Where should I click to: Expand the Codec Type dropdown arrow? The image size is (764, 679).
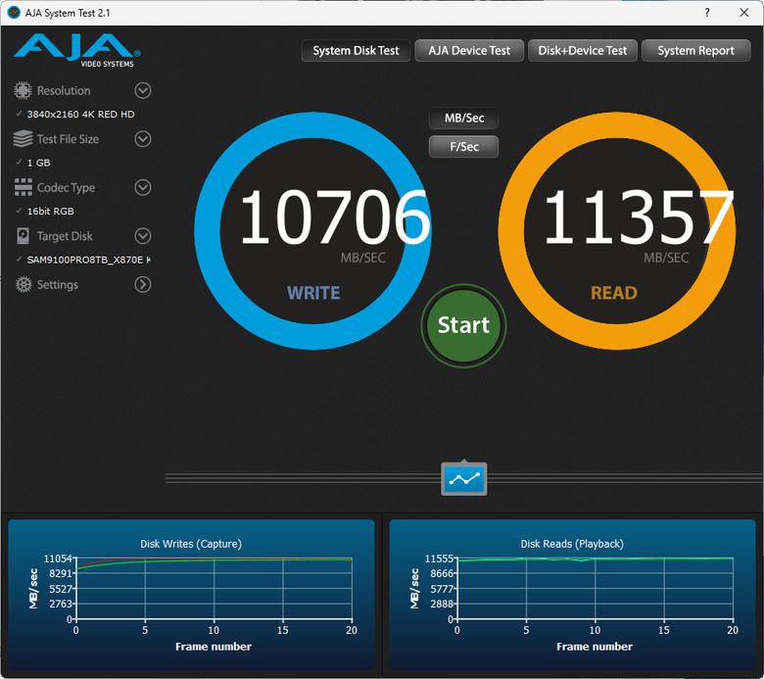[143, 187]
